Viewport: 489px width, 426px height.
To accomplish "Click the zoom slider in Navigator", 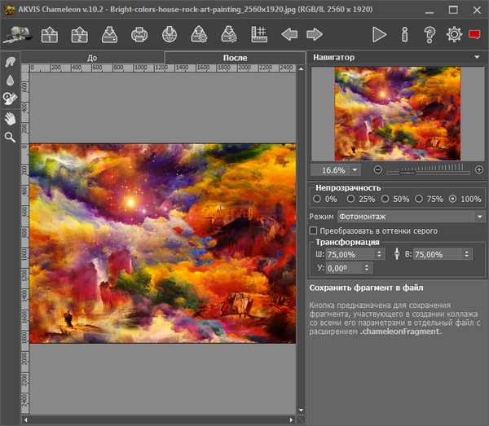I will (428, 170).
